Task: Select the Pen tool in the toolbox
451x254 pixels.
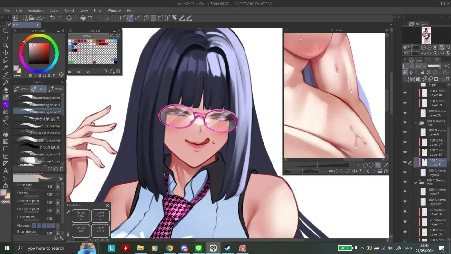Action: 5,83
